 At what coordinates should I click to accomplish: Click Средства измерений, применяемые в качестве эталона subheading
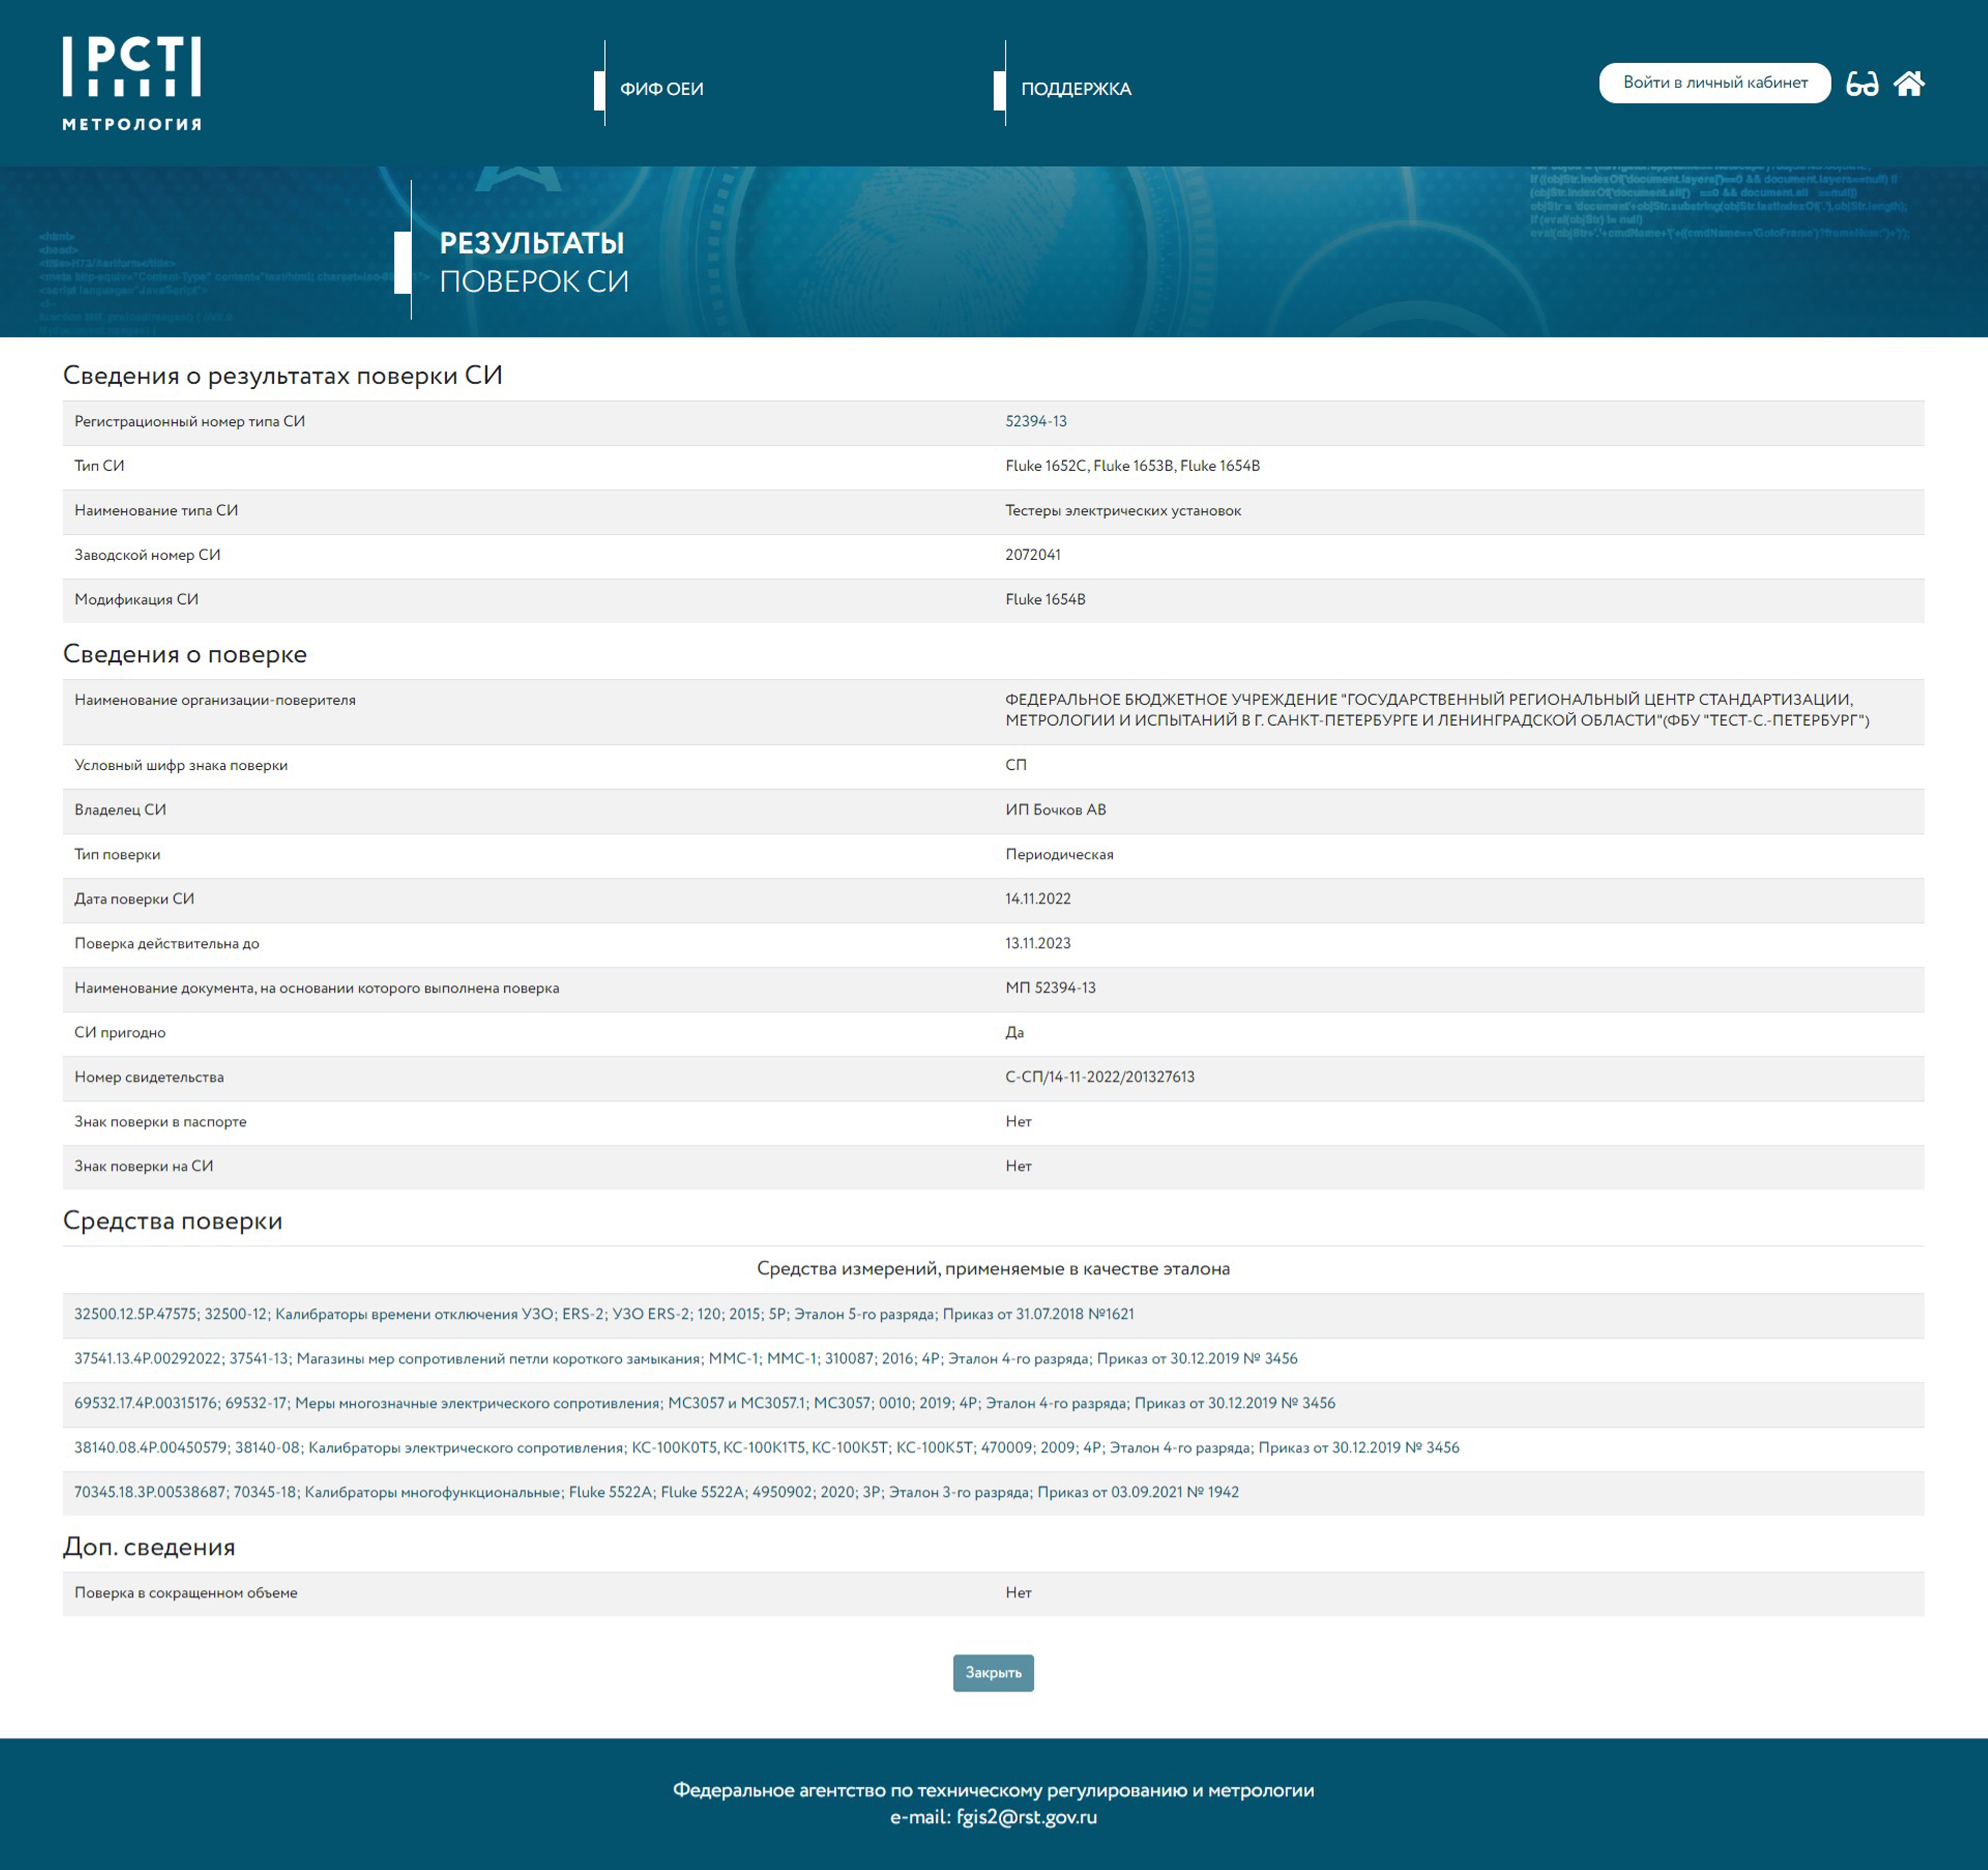click(993, 1269)
